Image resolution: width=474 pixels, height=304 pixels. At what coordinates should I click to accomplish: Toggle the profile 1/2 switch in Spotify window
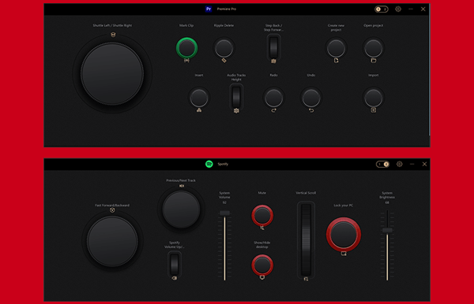tap(382, 164)
